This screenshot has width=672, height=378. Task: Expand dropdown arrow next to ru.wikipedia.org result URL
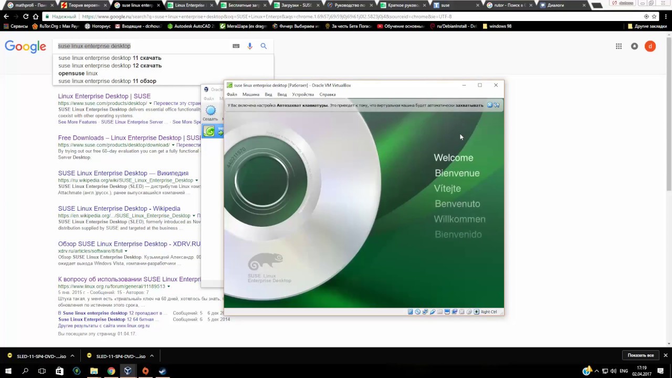pos(197,181)
